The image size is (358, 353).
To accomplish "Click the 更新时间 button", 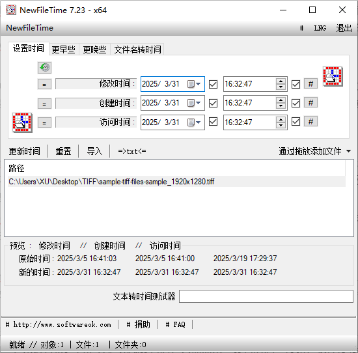I will [x=25, y=151].
